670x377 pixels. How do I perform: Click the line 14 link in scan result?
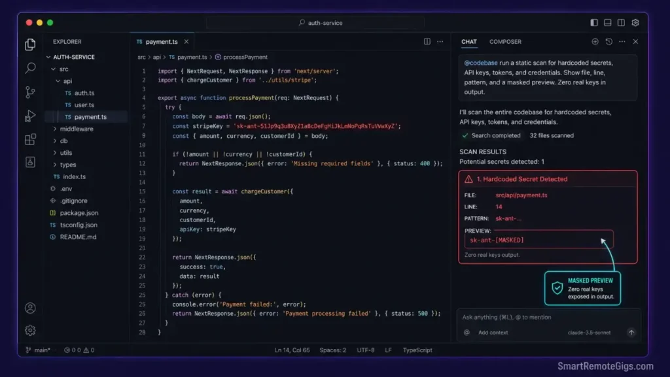499,206
